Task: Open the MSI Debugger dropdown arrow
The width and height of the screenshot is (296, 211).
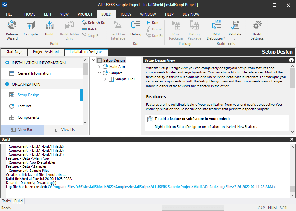Action: 225,38
